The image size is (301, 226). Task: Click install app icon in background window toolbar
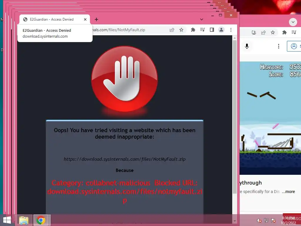click(254, 32)
